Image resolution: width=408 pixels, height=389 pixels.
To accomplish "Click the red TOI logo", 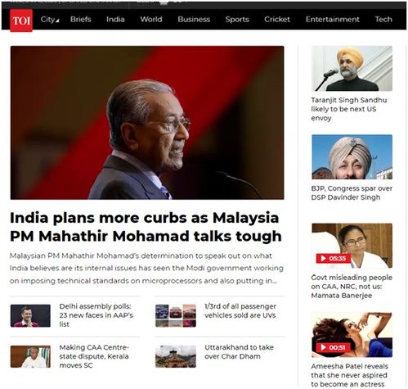I will [x=21, y=20].
